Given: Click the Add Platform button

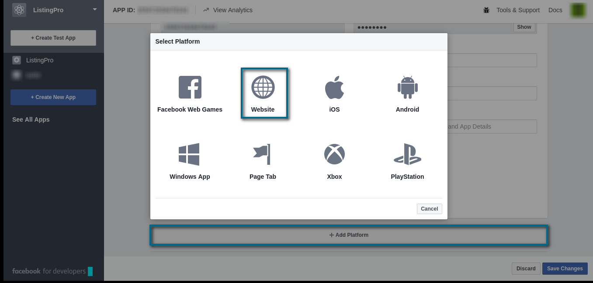Looking at the screenshot, I should [x=349, y=235].
